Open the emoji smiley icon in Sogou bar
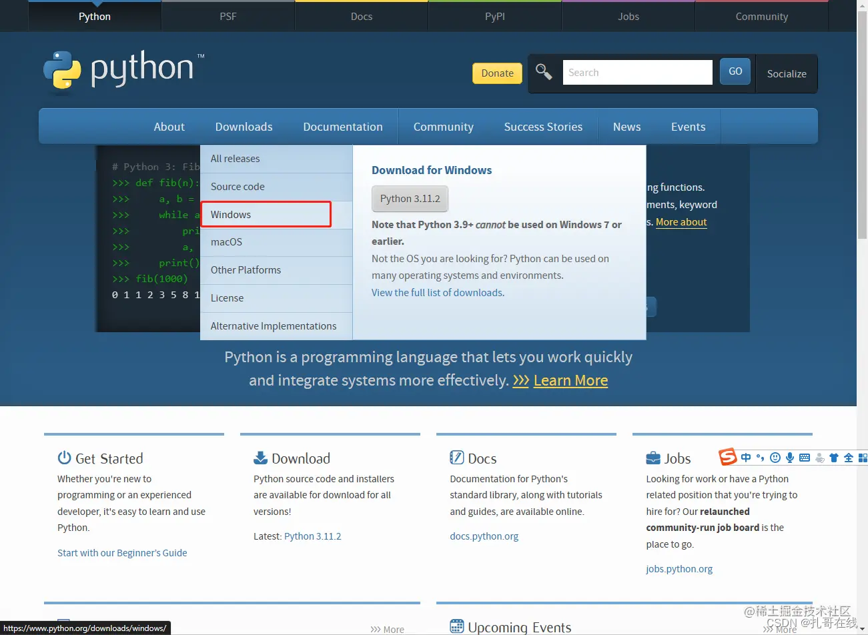The image size is (868, 635). click(775, 458)
